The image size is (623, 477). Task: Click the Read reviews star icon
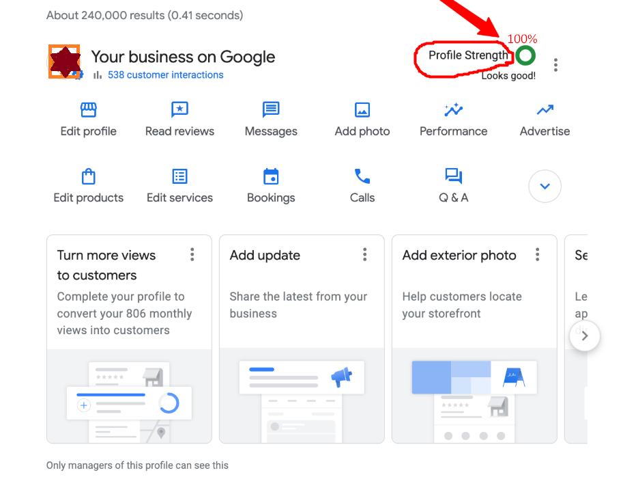click(x=179, y=109)
